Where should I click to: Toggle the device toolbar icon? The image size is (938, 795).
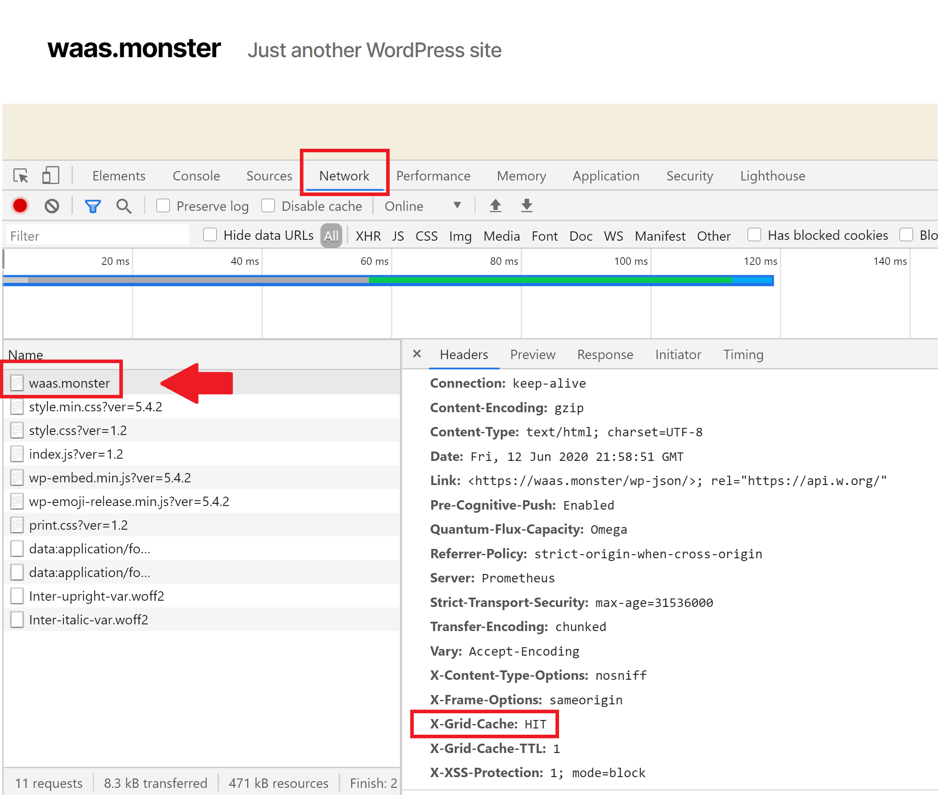click(x=50, y=176)
